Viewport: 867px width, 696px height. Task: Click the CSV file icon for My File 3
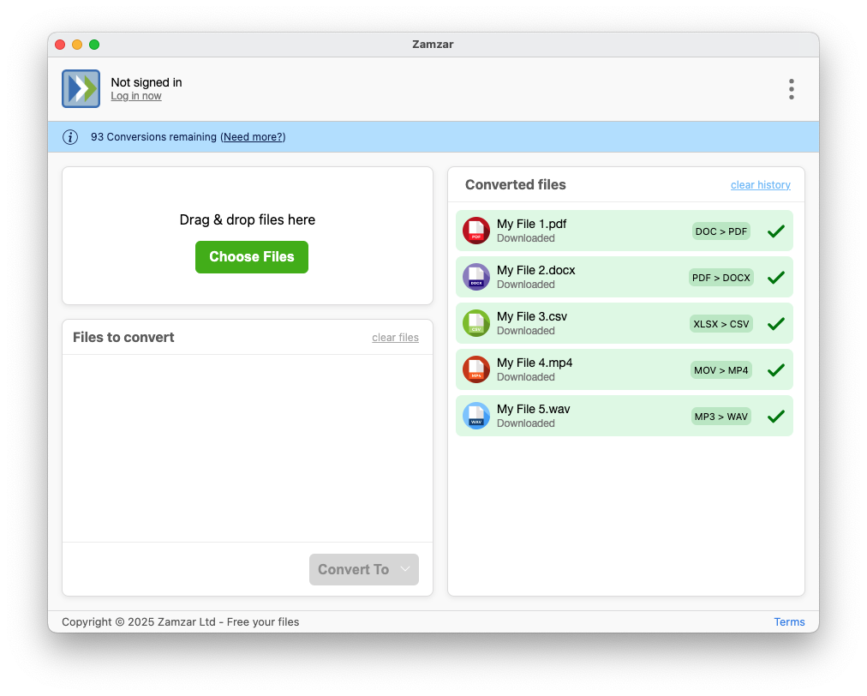click(476, 323)
